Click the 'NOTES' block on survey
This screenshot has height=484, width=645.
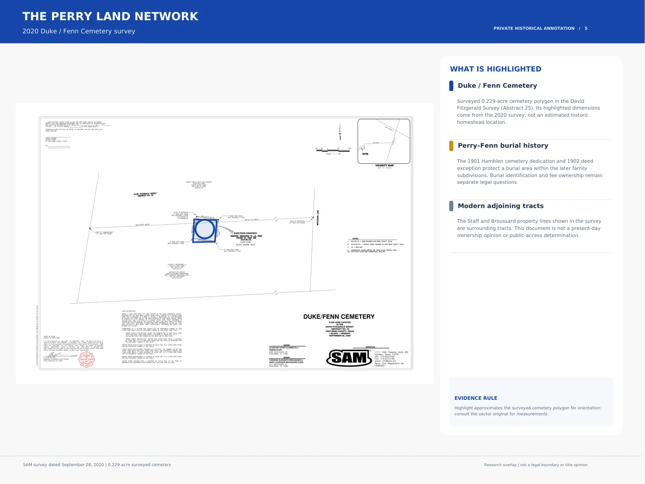tap(375, 245)
